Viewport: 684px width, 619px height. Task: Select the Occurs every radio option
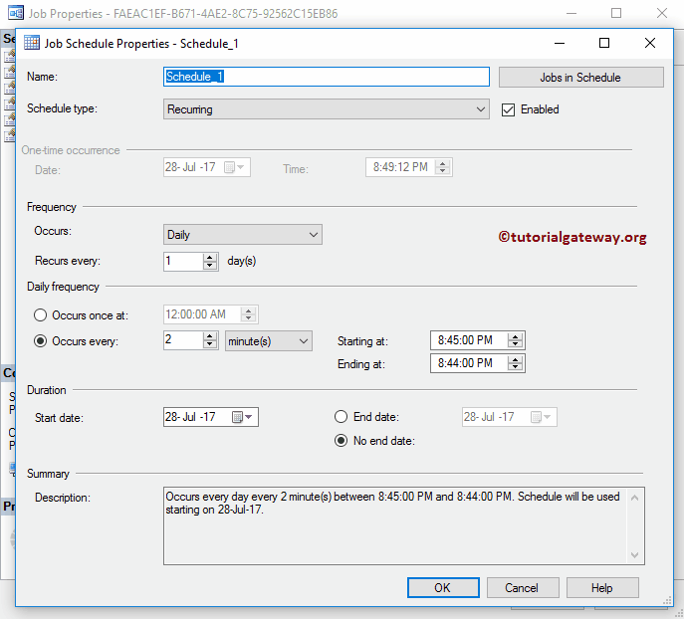(x=40, y=341)
